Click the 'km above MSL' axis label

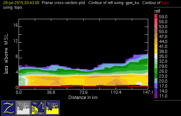click(x=6, y=54)
